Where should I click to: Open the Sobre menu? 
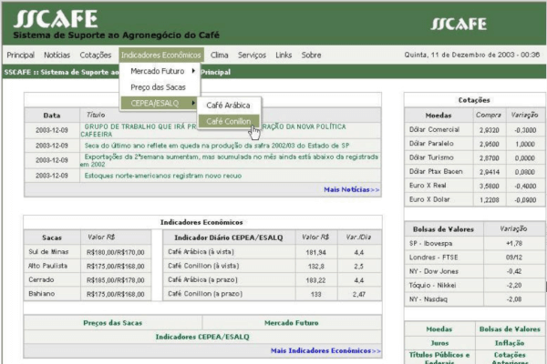311,55
